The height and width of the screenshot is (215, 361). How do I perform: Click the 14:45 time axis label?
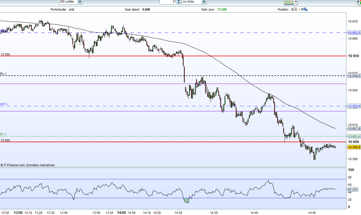(x=312, y=213)
